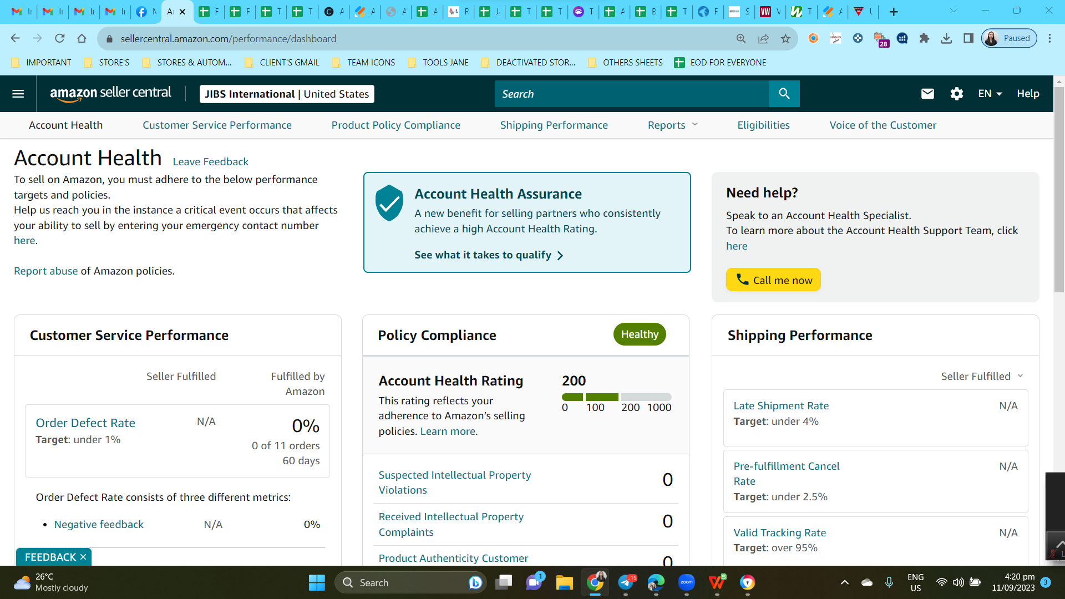Open a new browser tab
The width and height of the screenshot is (1065, 599).
[894, 12]
